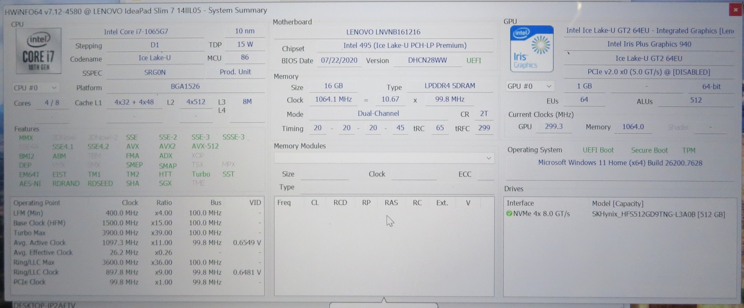Click the motherboard name LENOVO LNVNB161216
Image resolution: width=744 pixels, height=308 pixels.
383,32
